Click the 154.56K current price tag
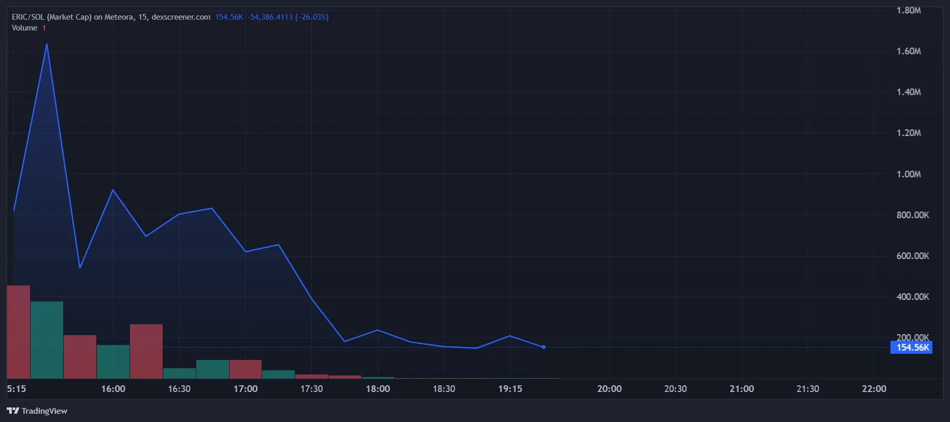Image resolution: width=950 pixels, height=422 pixels. tap(911, 348)
